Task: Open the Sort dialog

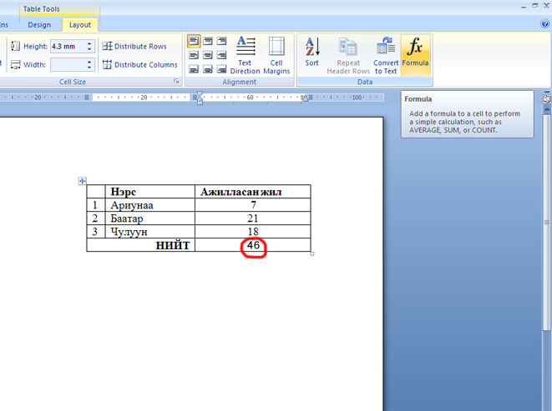Action: pyautogui.click(x=311, y=52)
